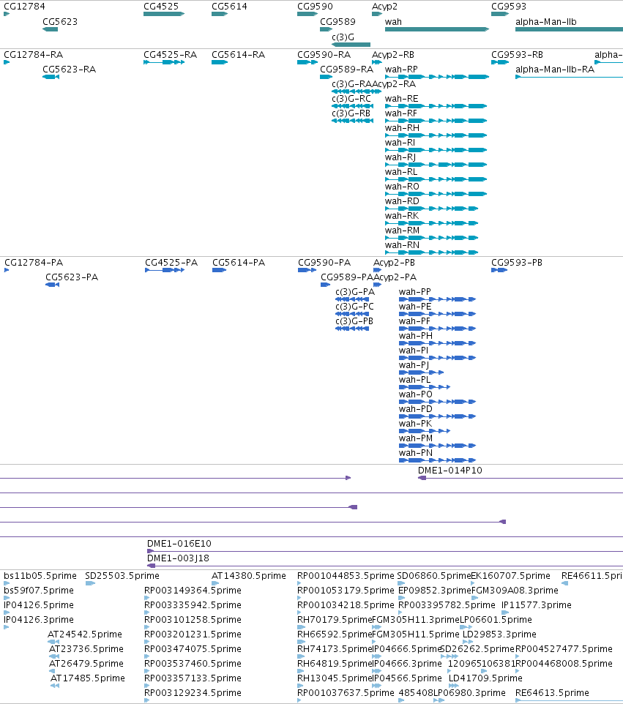Click the wah-PL protein glyph

click(x=425, y=387)
